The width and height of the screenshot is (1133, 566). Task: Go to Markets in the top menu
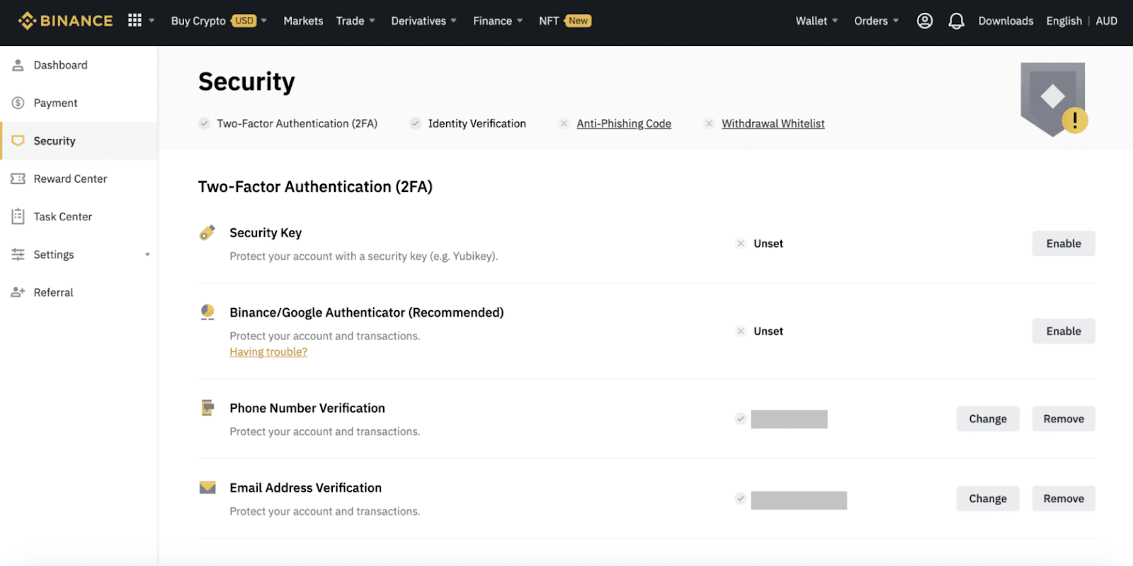pyautogui.click(x=303, y=21)
